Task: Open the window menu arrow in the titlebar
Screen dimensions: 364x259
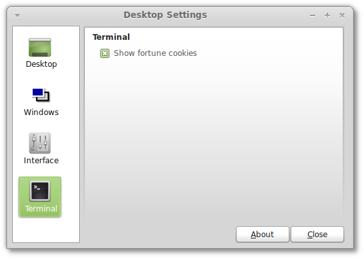Action: (17, 15)
